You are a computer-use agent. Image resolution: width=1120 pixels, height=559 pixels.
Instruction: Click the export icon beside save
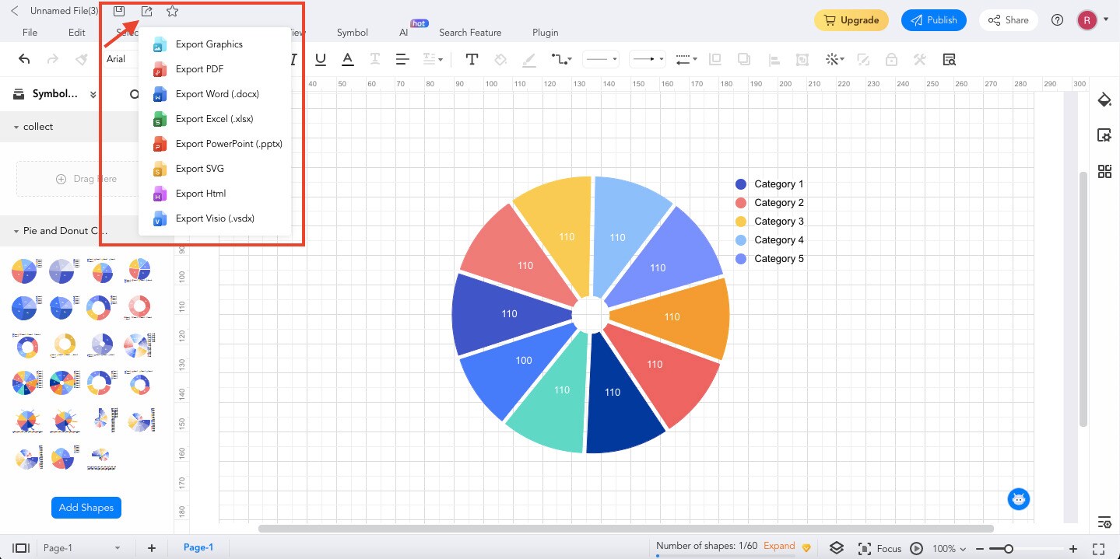[x=146, y=12]
